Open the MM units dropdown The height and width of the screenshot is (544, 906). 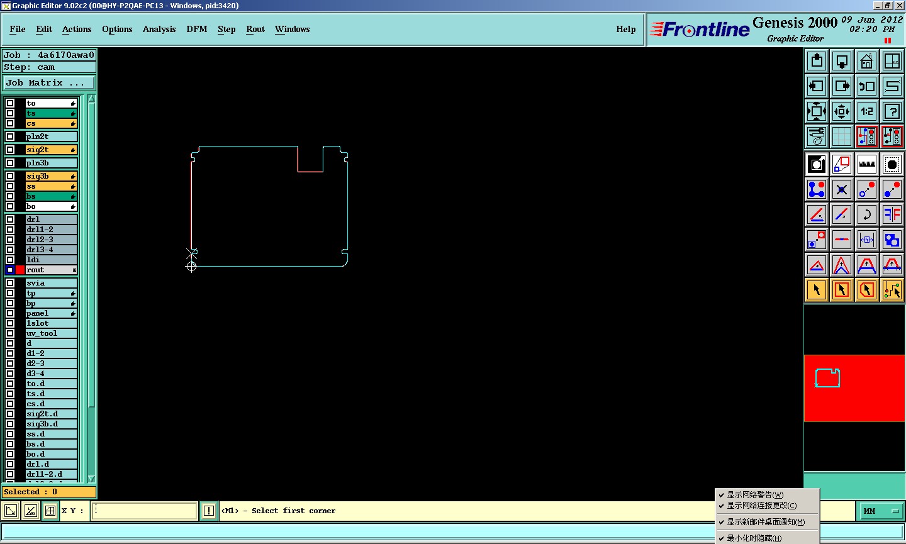point(881,511)
